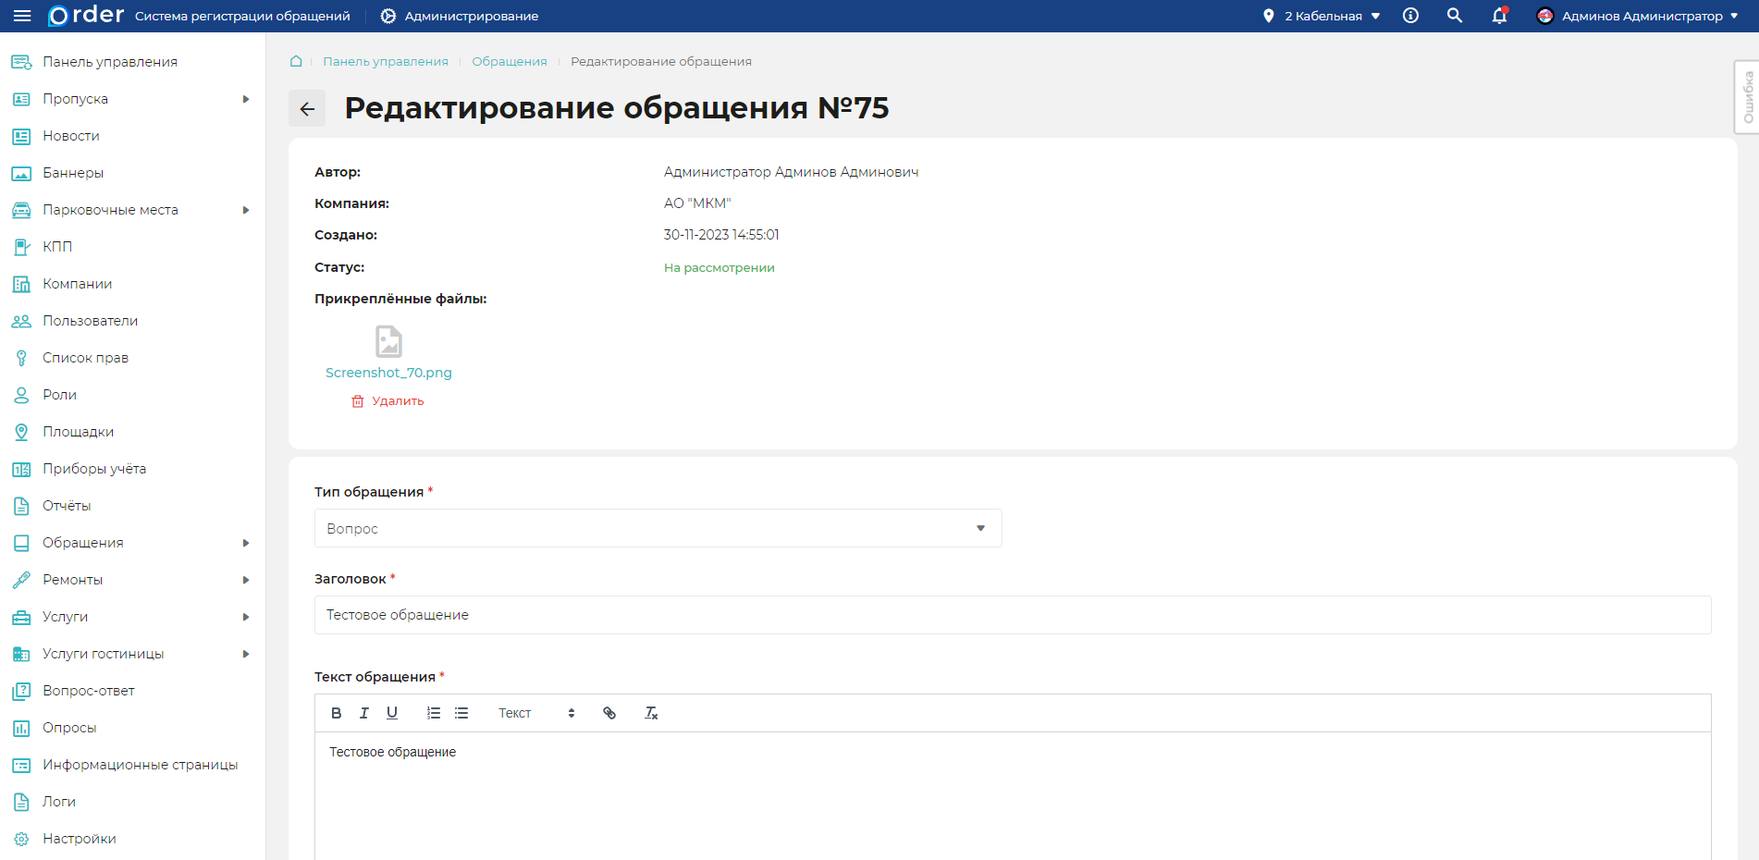Click the search magnifier icon

click(1455, 16)
